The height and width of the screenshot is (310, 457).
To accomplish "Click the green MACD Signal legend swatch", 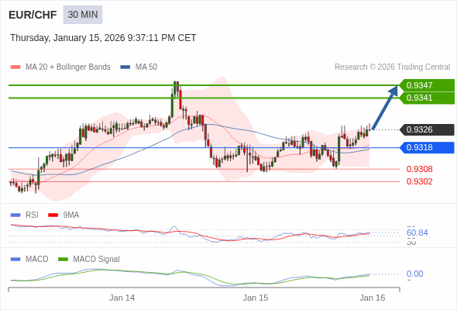I will coord(63,260).
